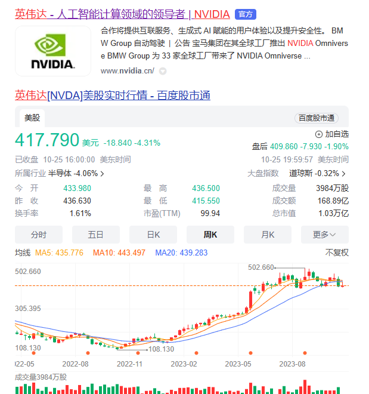
Task: Click the orange event dot near 2022-11
Action: click(138, 353)
